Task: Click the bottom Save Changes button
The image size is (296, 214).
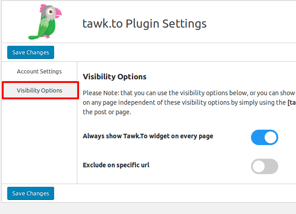Action: (30, 193)
